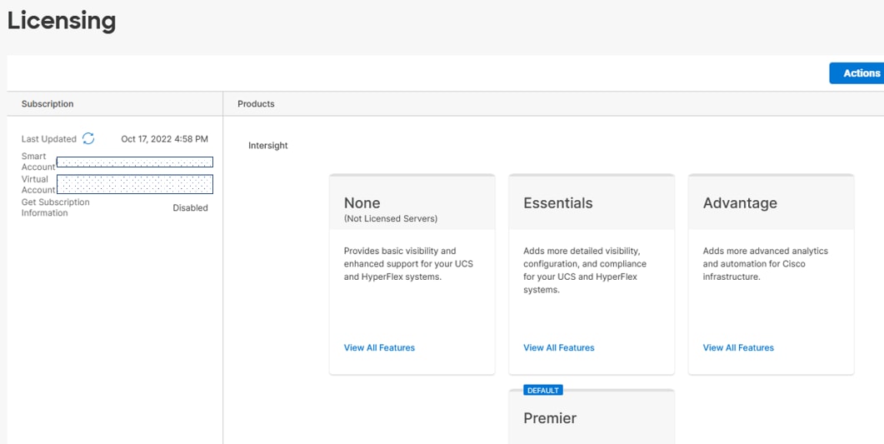Click the Get Subscription Information label

55,207
